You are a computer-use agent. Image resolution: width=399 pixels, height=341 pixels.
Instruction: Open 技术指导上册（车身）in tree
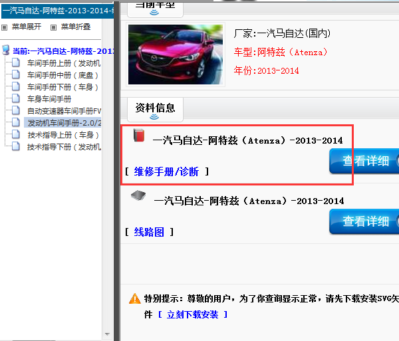click(63, 135)
